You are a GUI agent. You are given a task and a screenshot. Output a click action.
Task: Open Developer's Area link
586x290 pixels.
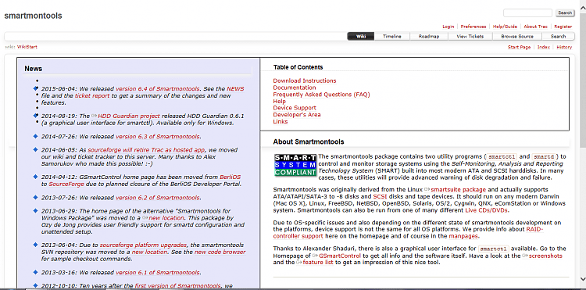[297, 115]
